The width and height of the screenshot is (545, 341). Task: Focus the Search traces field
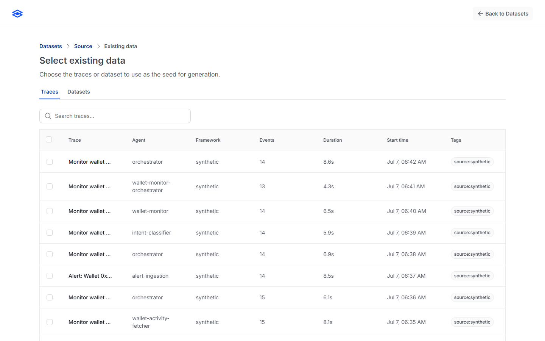coord(115,116)
